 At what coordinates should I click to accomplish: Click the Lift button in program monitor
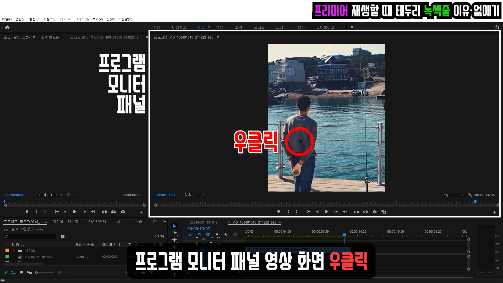[356, 212]
